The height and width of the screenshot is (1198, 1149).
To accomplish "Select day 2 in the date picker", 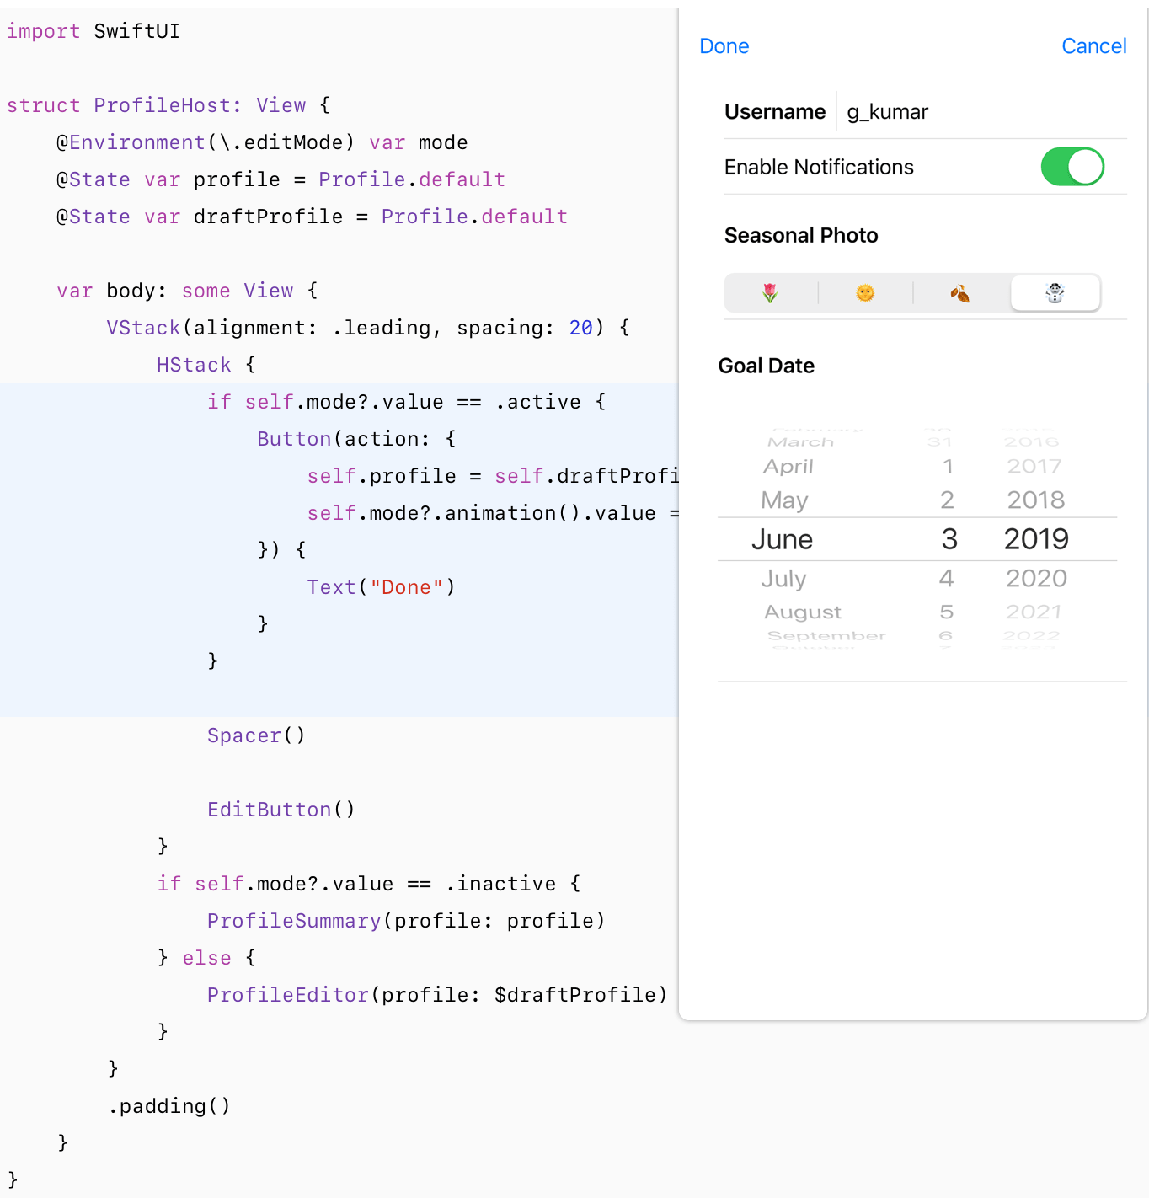I will coord(947,500).
